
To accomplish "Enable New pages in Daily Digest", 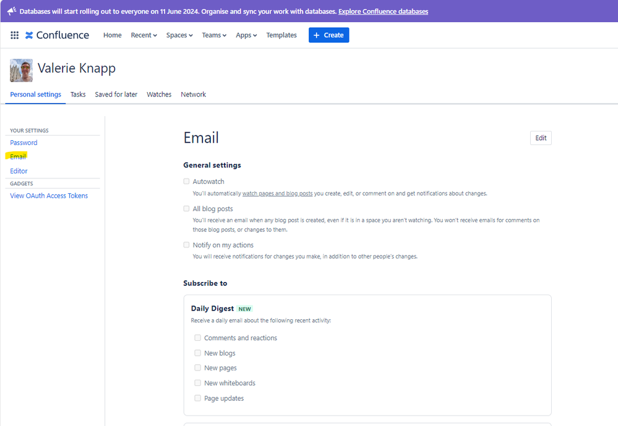I will coord(198,367).
